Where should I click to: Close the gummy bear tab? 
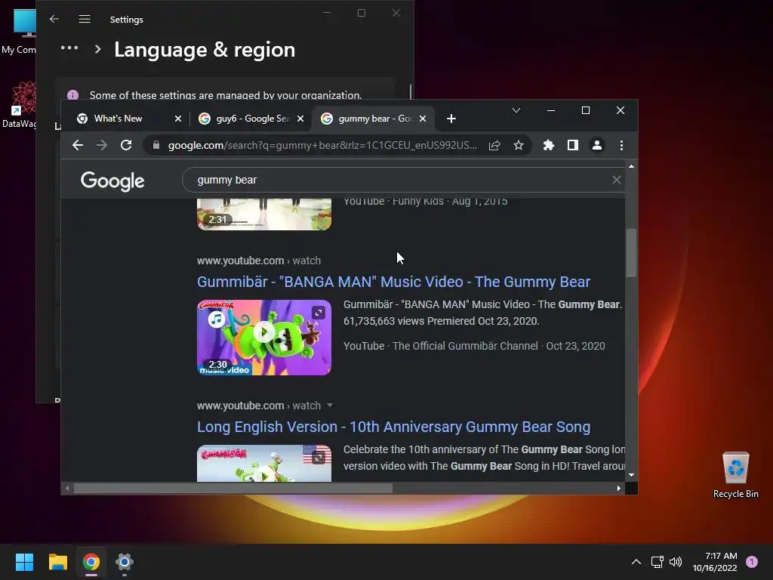click(423, 119)
